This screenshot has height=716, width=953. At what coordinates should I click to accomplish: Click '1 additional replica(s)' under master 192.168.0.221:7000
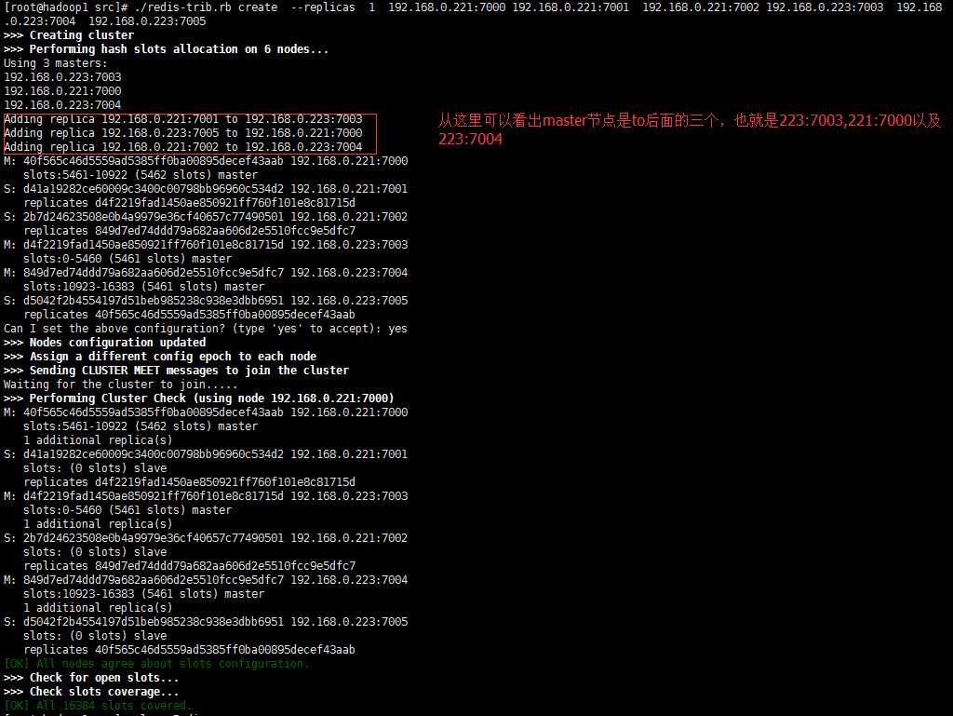(98, 440)
